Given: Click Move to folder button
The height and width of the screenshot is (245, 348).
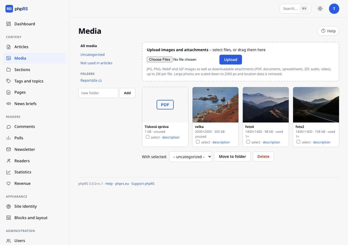Looking at the screenshot, I should [x=232, y=157].
